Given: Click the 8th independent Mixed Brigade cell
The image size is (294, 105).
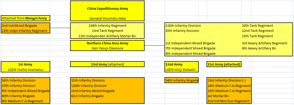Looking at the screenshot, I should click(190, 54).
